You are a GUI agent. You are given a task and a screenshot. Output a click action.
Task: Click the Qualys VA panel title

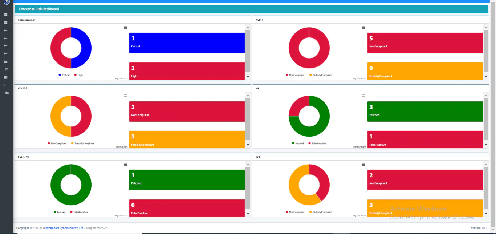[x=23, y=157]
